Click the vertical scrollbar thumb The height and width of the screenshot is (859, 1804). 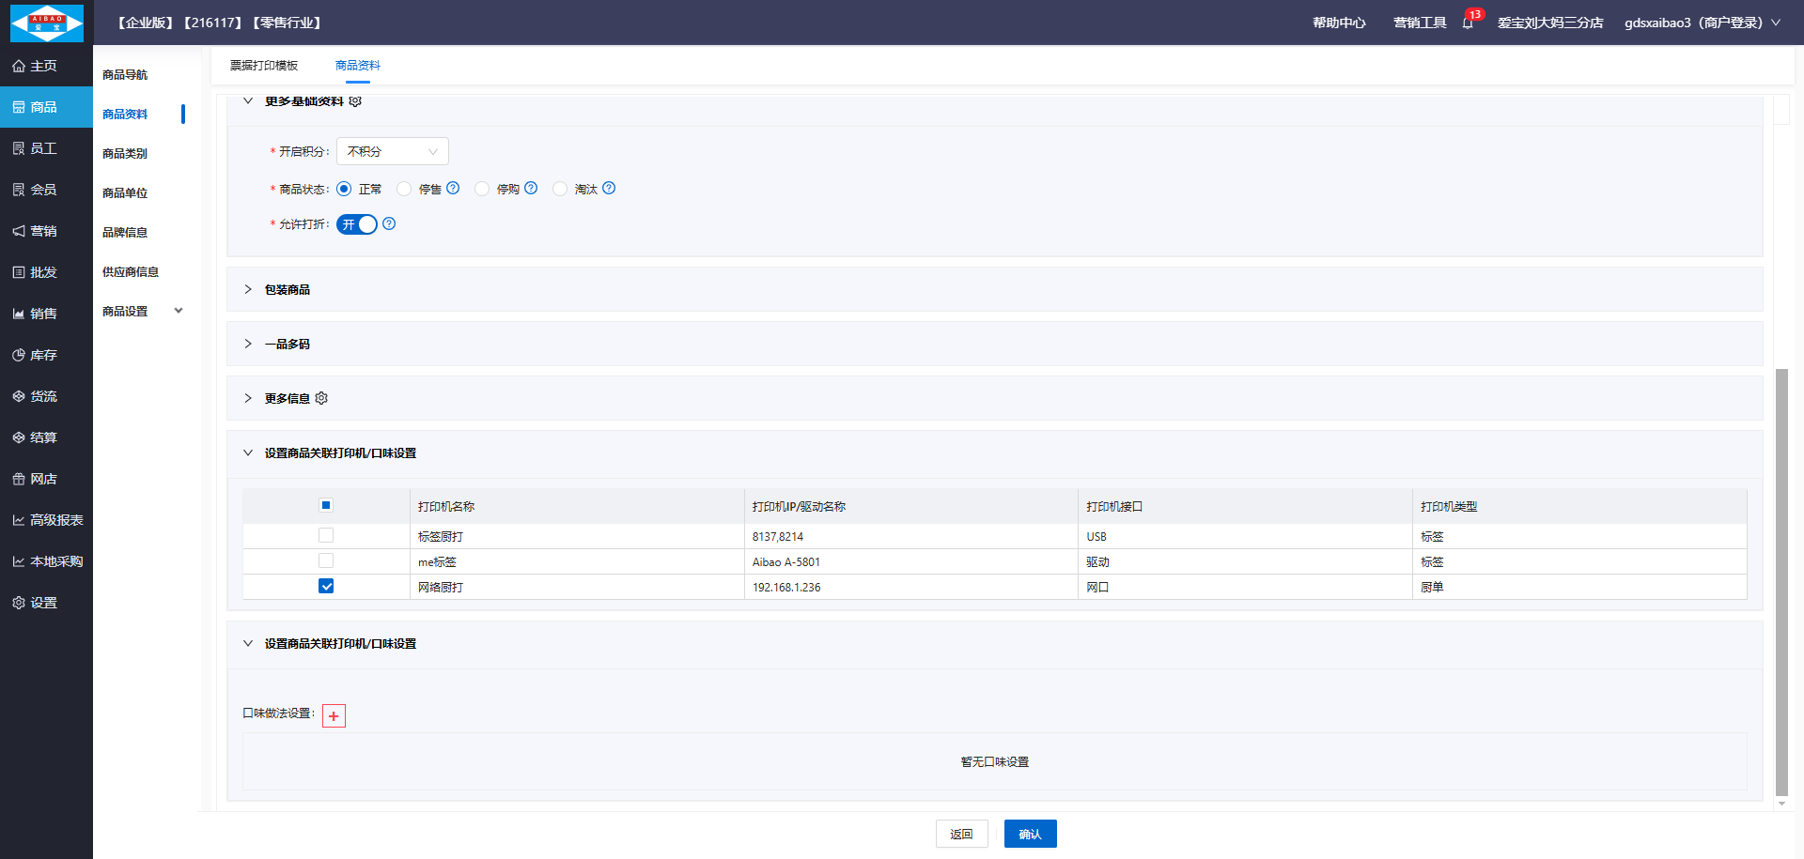point(1781,582)
